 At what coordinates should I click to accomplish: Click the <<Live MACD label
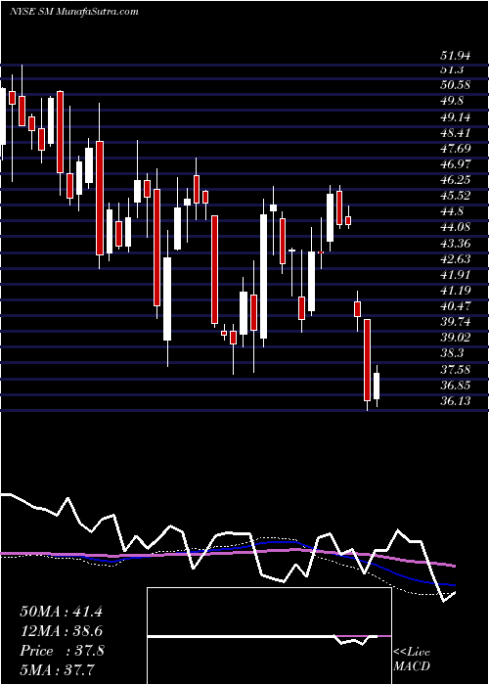tap(412, 660)
